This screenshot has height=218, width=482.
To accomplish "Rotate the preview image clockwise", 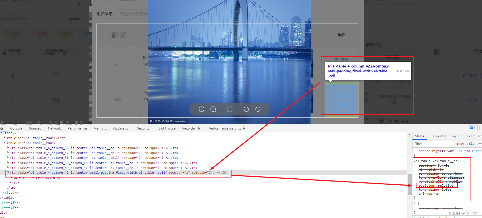I will [258, 109].
